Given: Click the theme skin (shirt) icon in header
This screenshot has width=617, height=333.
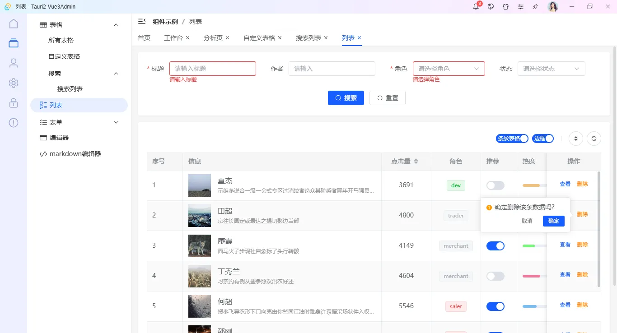Looking at the screenshot, I should [x=505, y=6].
